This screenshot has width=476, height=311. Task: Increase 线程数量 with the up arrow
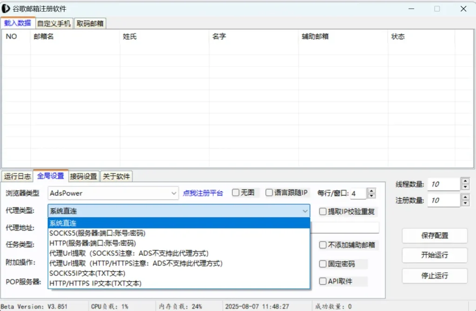tap(465, 181)
